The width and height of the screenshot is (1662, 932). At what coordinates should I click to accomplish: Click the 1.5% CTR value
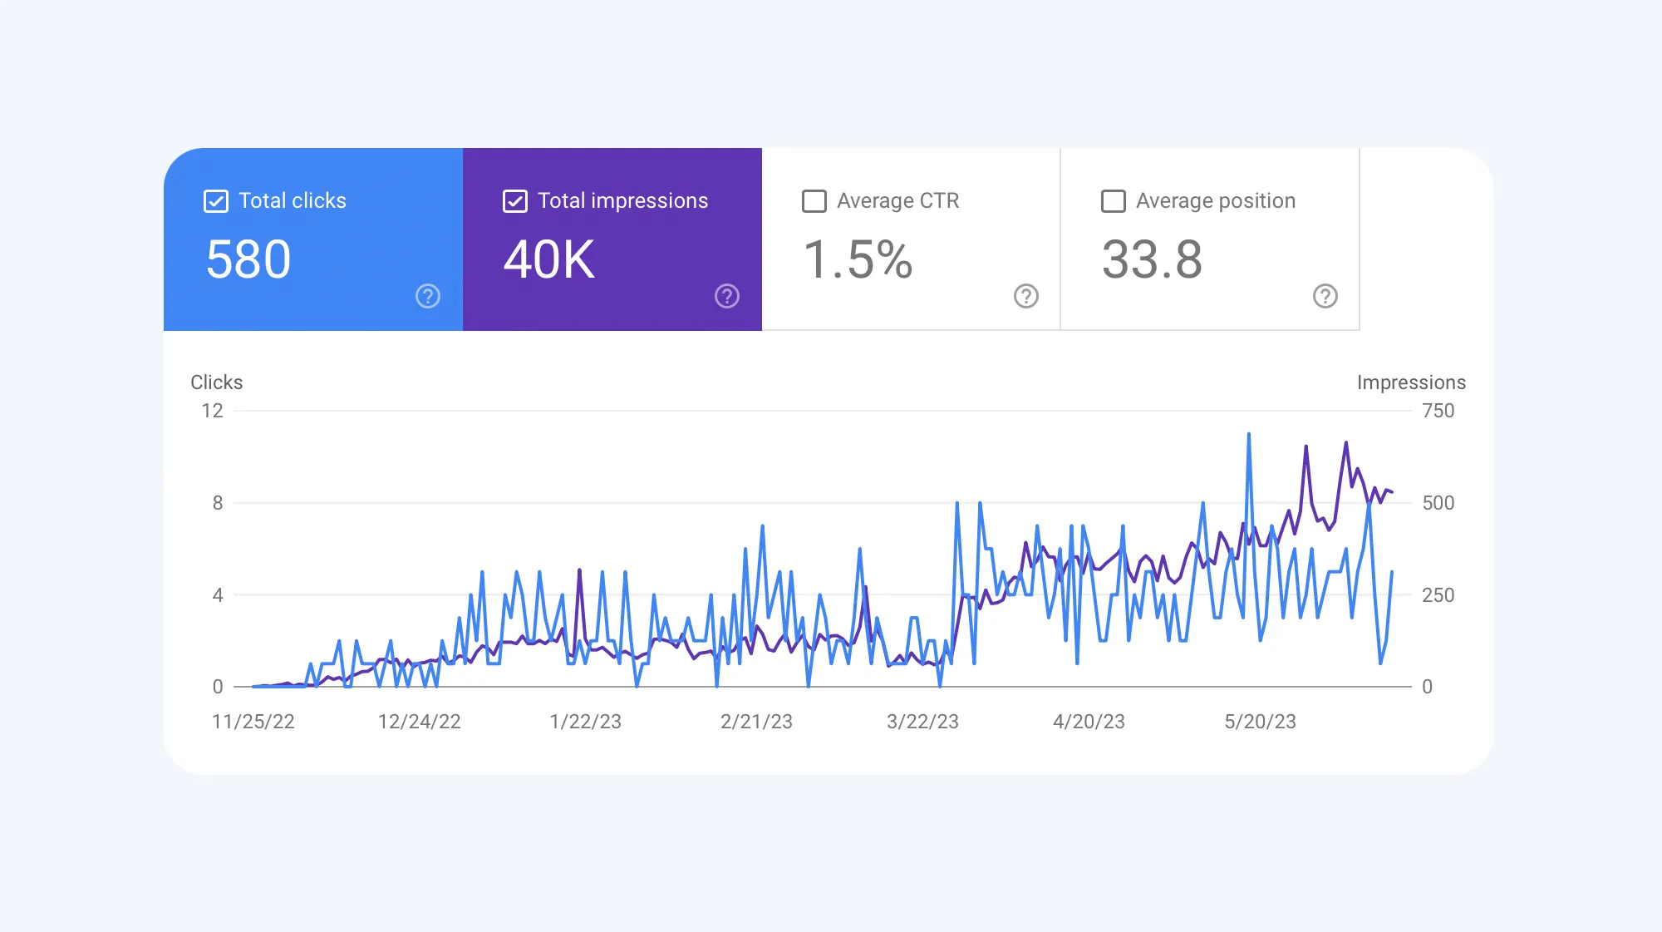pyautogui.click(x=858, y=259)
